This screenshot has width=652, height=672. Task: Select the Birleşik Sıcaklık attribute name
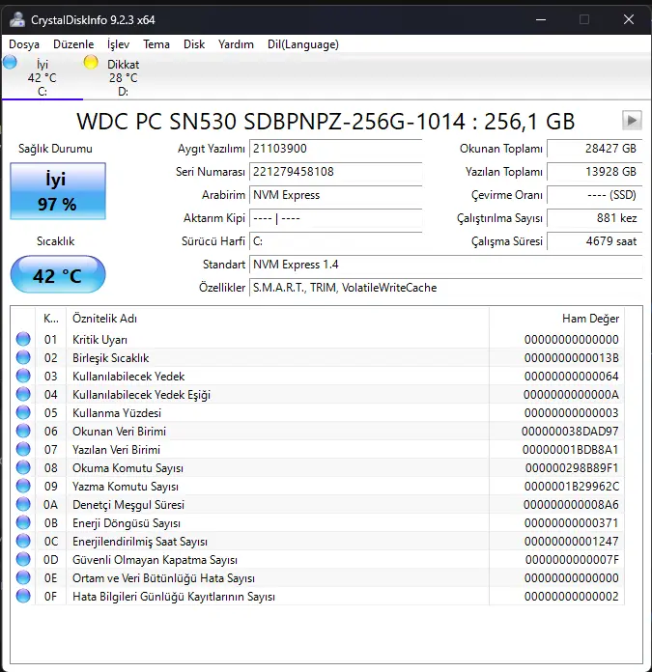point(110,358)
